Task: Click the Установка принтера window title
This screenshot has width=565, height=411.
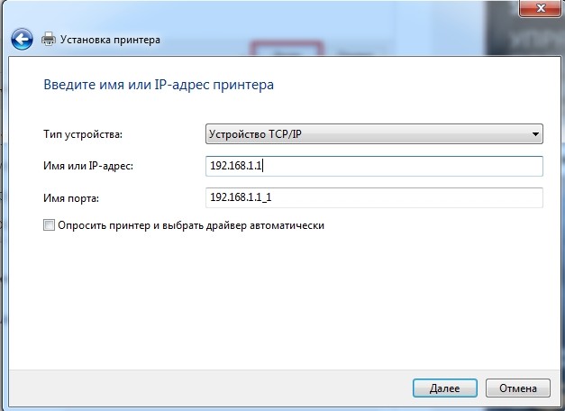Action: [x=110, y=40]
